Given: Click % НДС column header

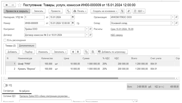Looking at the screenshot, I should (107, 58).
